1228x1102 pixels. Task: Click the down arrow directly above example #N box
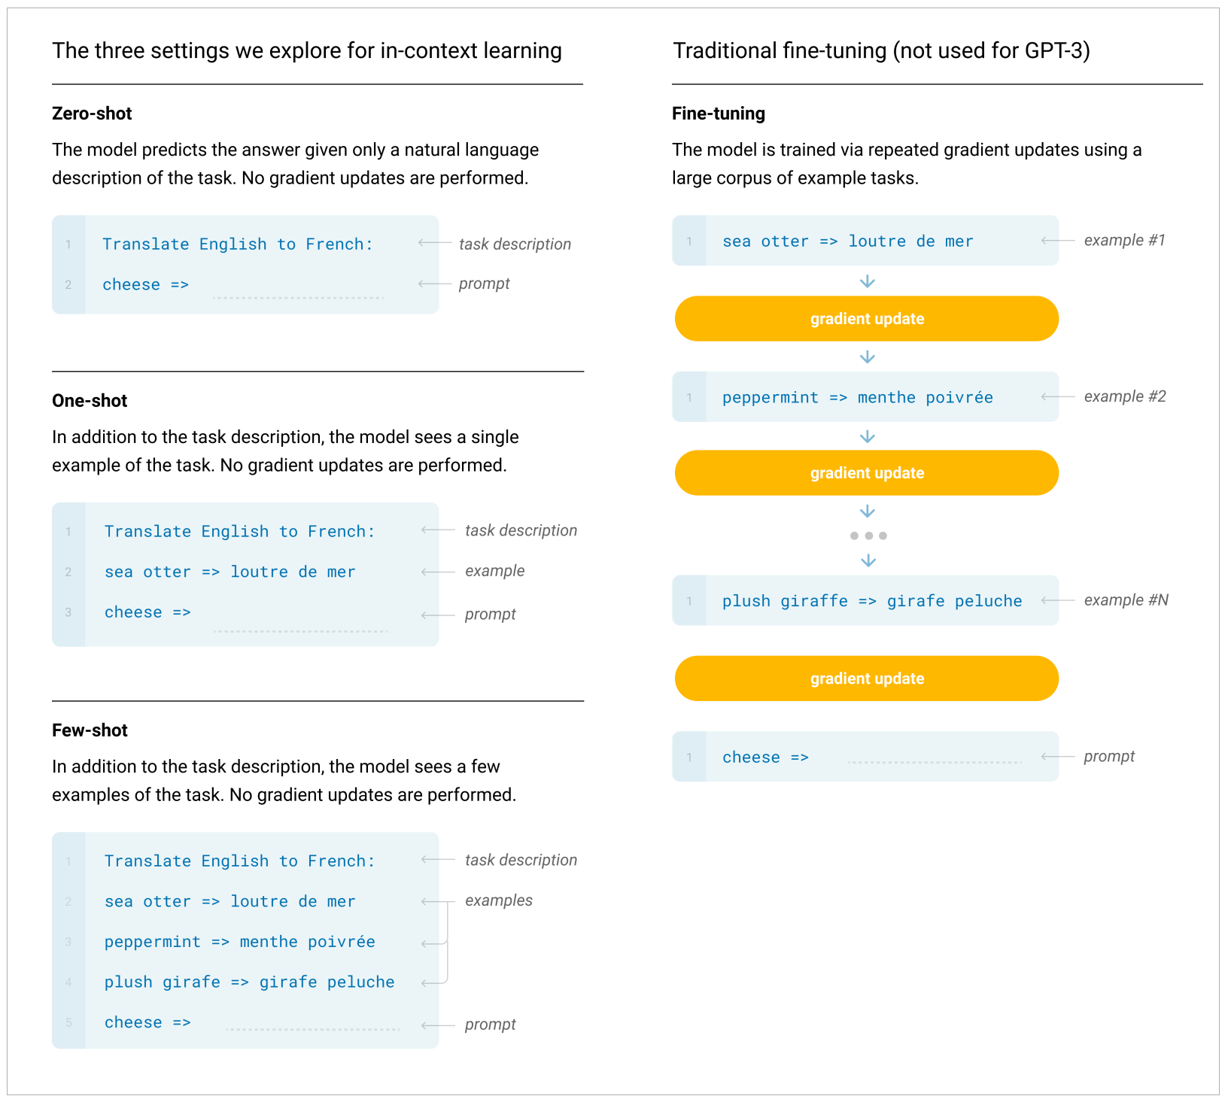[868, 560]
